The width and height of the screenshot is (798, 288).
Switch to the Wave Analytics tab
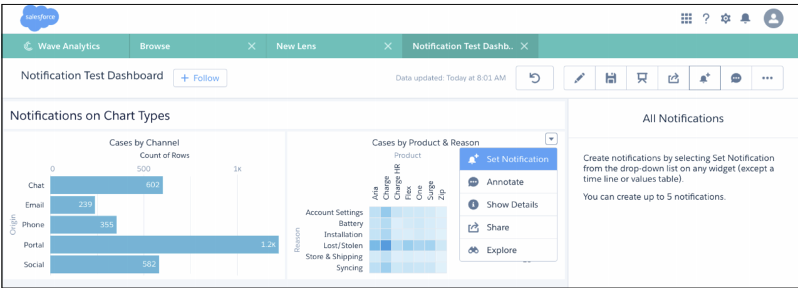point(66,46)
